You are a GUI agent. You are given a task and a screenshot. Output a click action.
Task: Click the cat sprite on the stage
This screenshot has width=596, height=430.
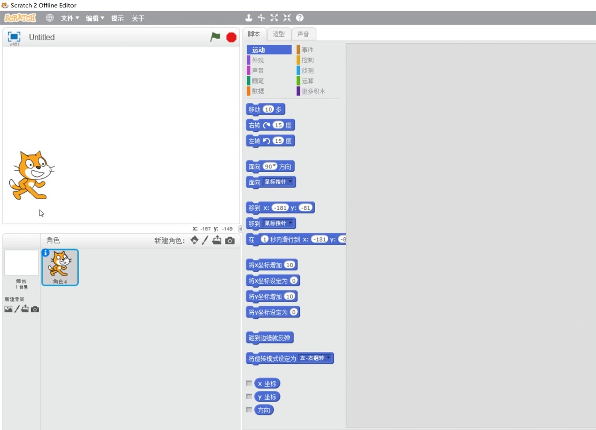[31, 175]
